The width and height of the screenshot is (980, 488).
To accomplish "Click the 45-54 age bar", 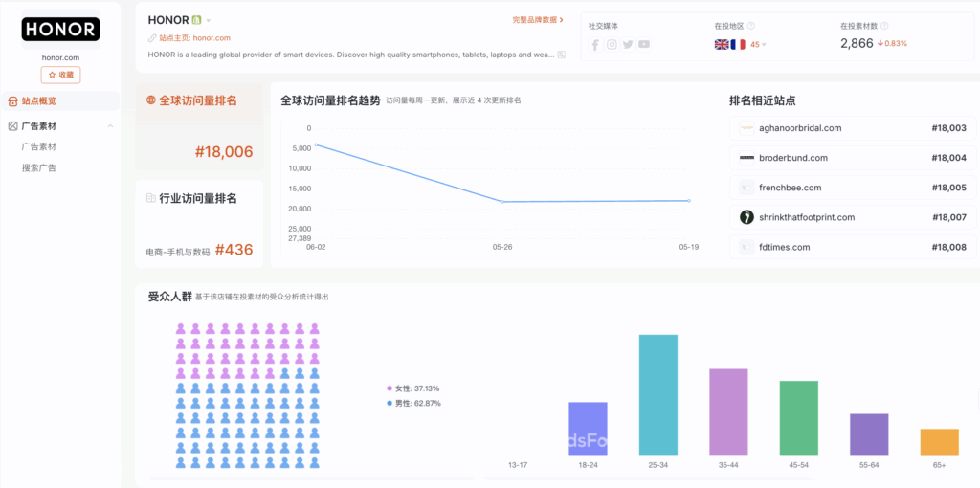I will (799, 418).
